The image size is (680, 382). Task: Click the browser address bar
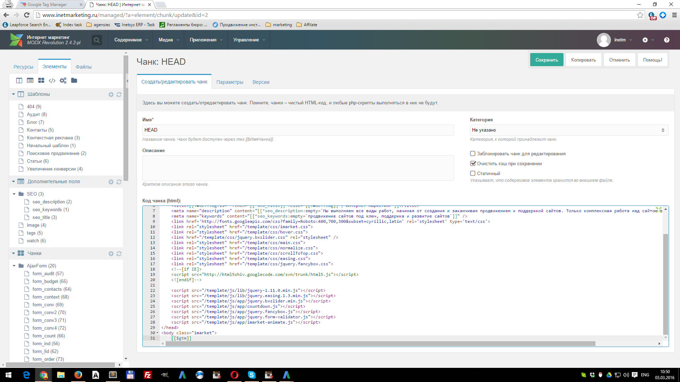336,15
